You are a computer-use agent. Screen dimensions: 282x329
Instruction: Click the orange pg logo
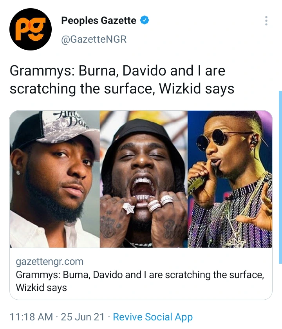tap(31, 29)
